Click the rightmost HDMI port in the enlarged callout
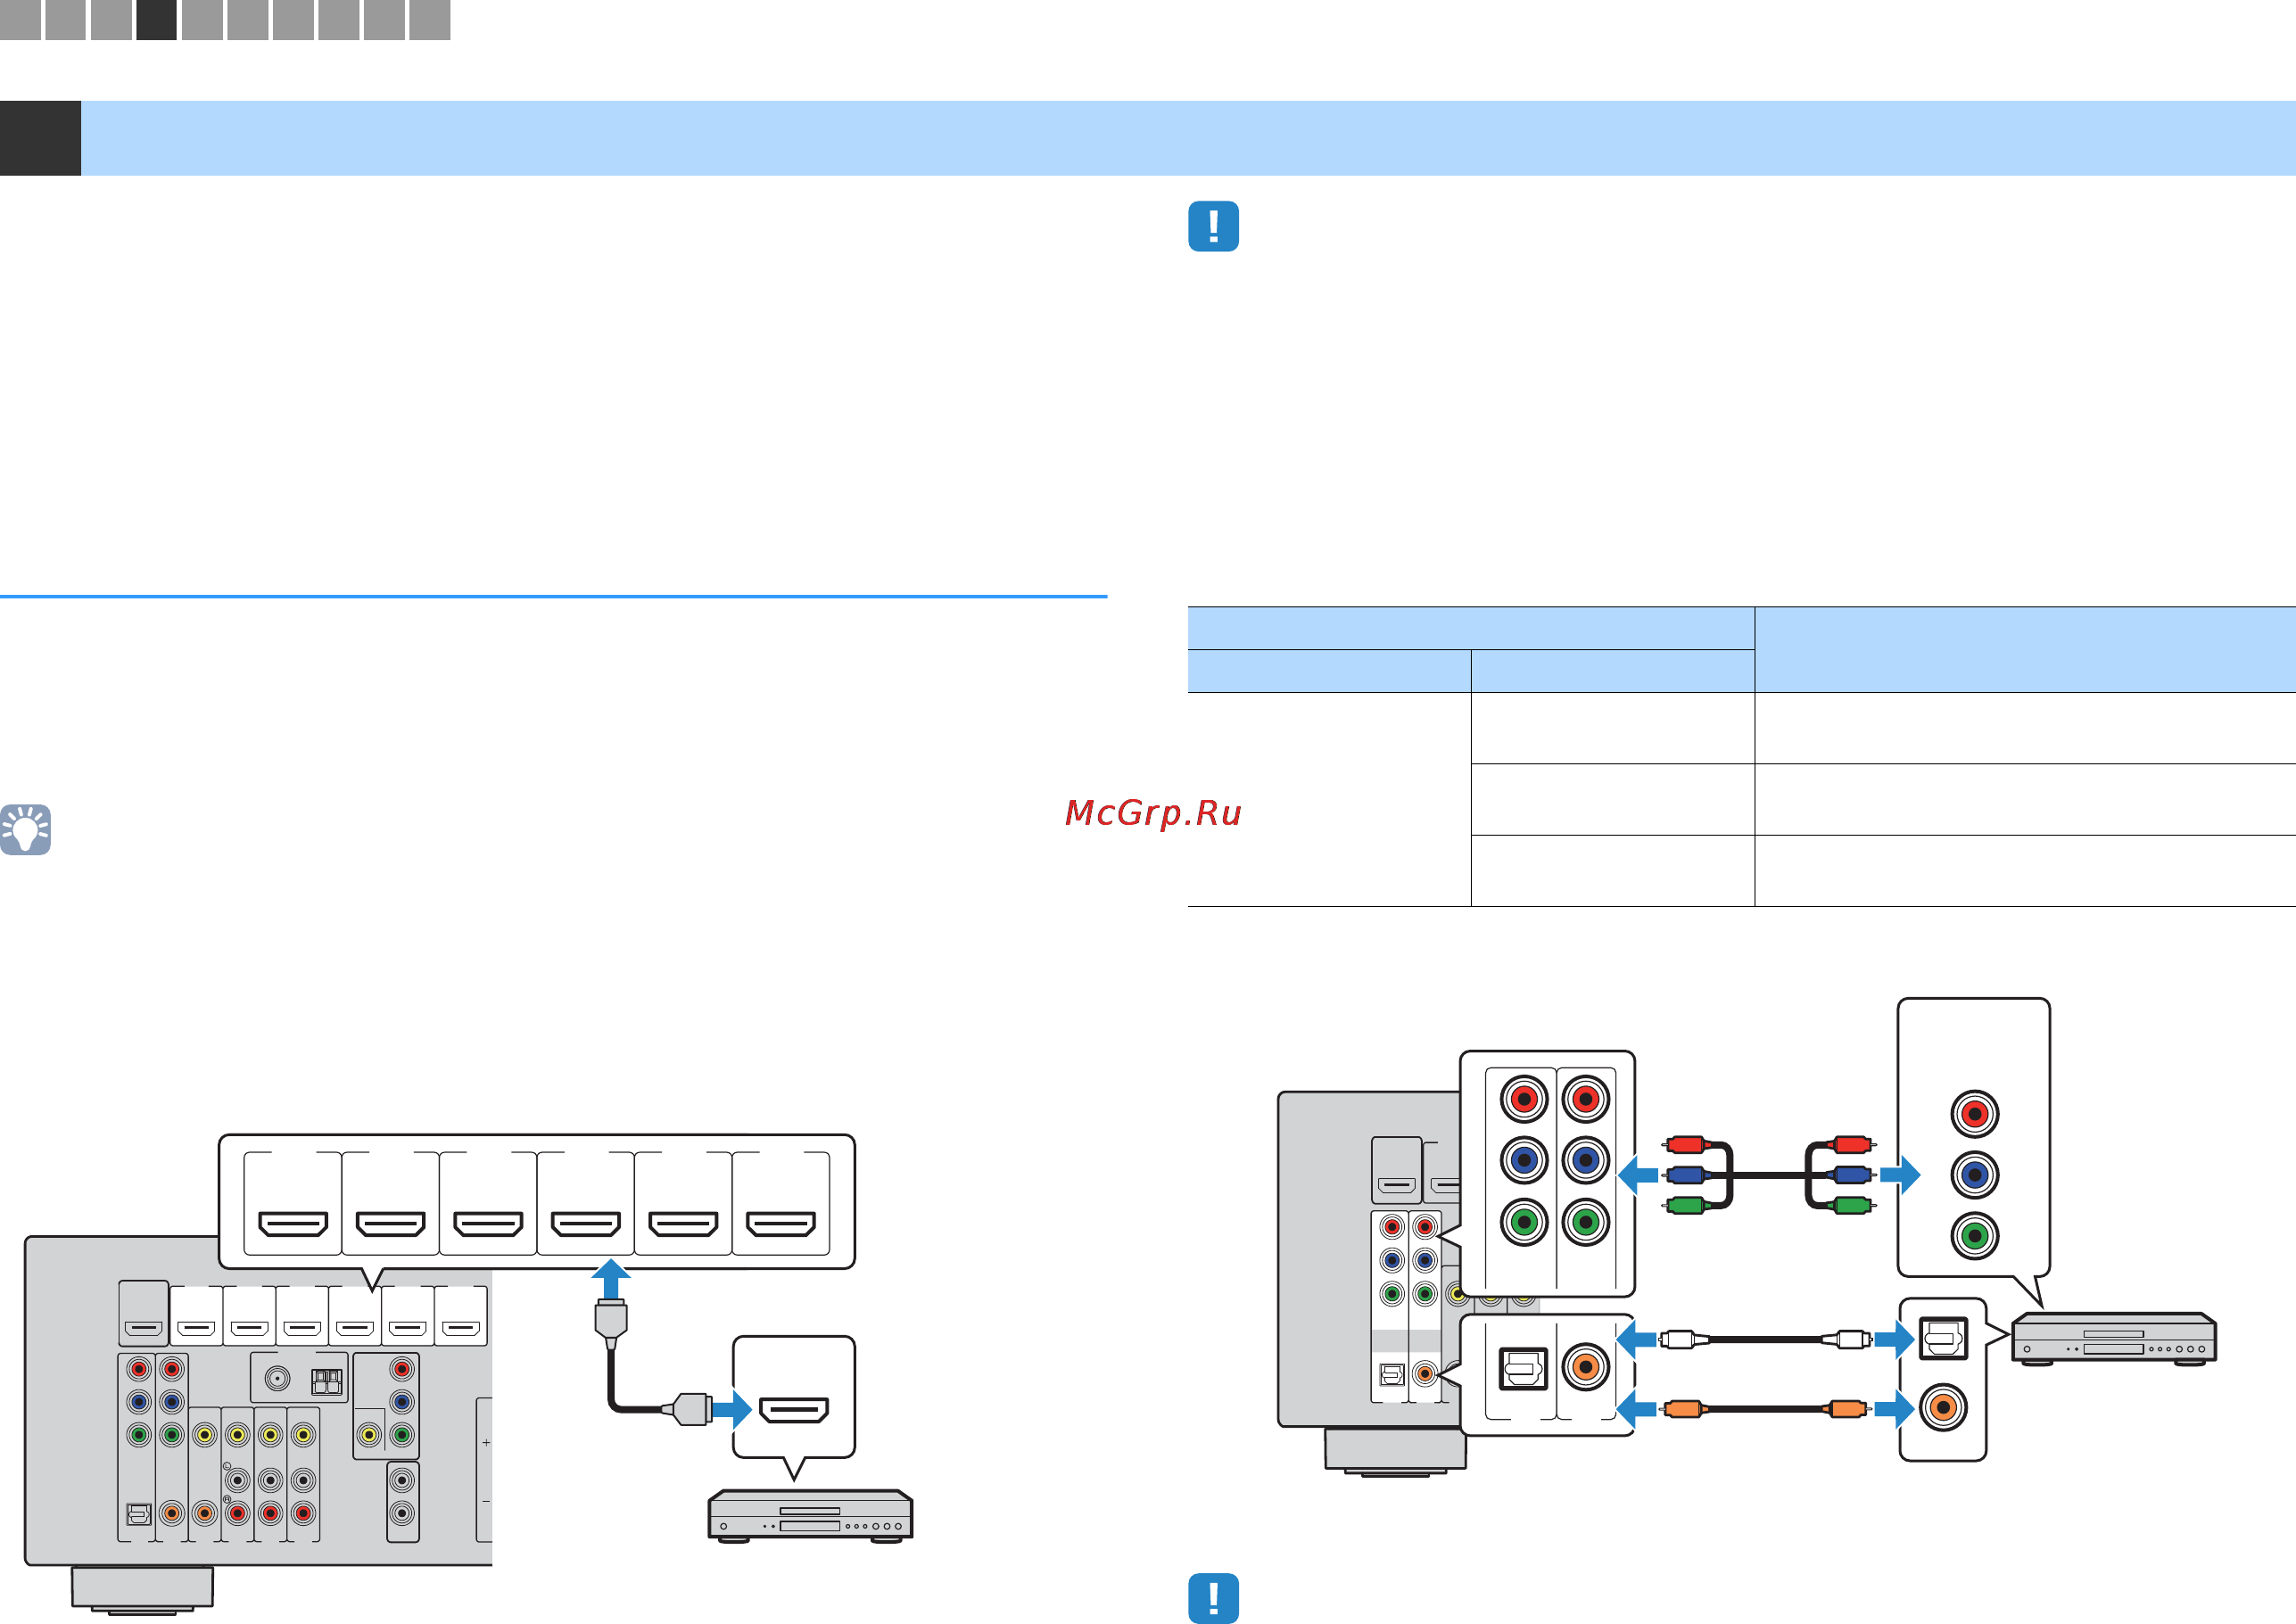Image resolution: width=2296 pixels, height=1624 pixels. point(781,1224)
